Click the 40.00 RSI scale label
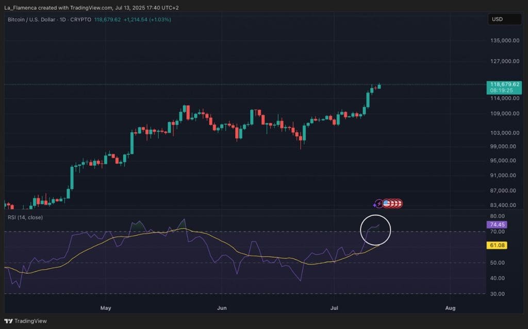This screenshot has width=528, height=329. coord(498,278)
